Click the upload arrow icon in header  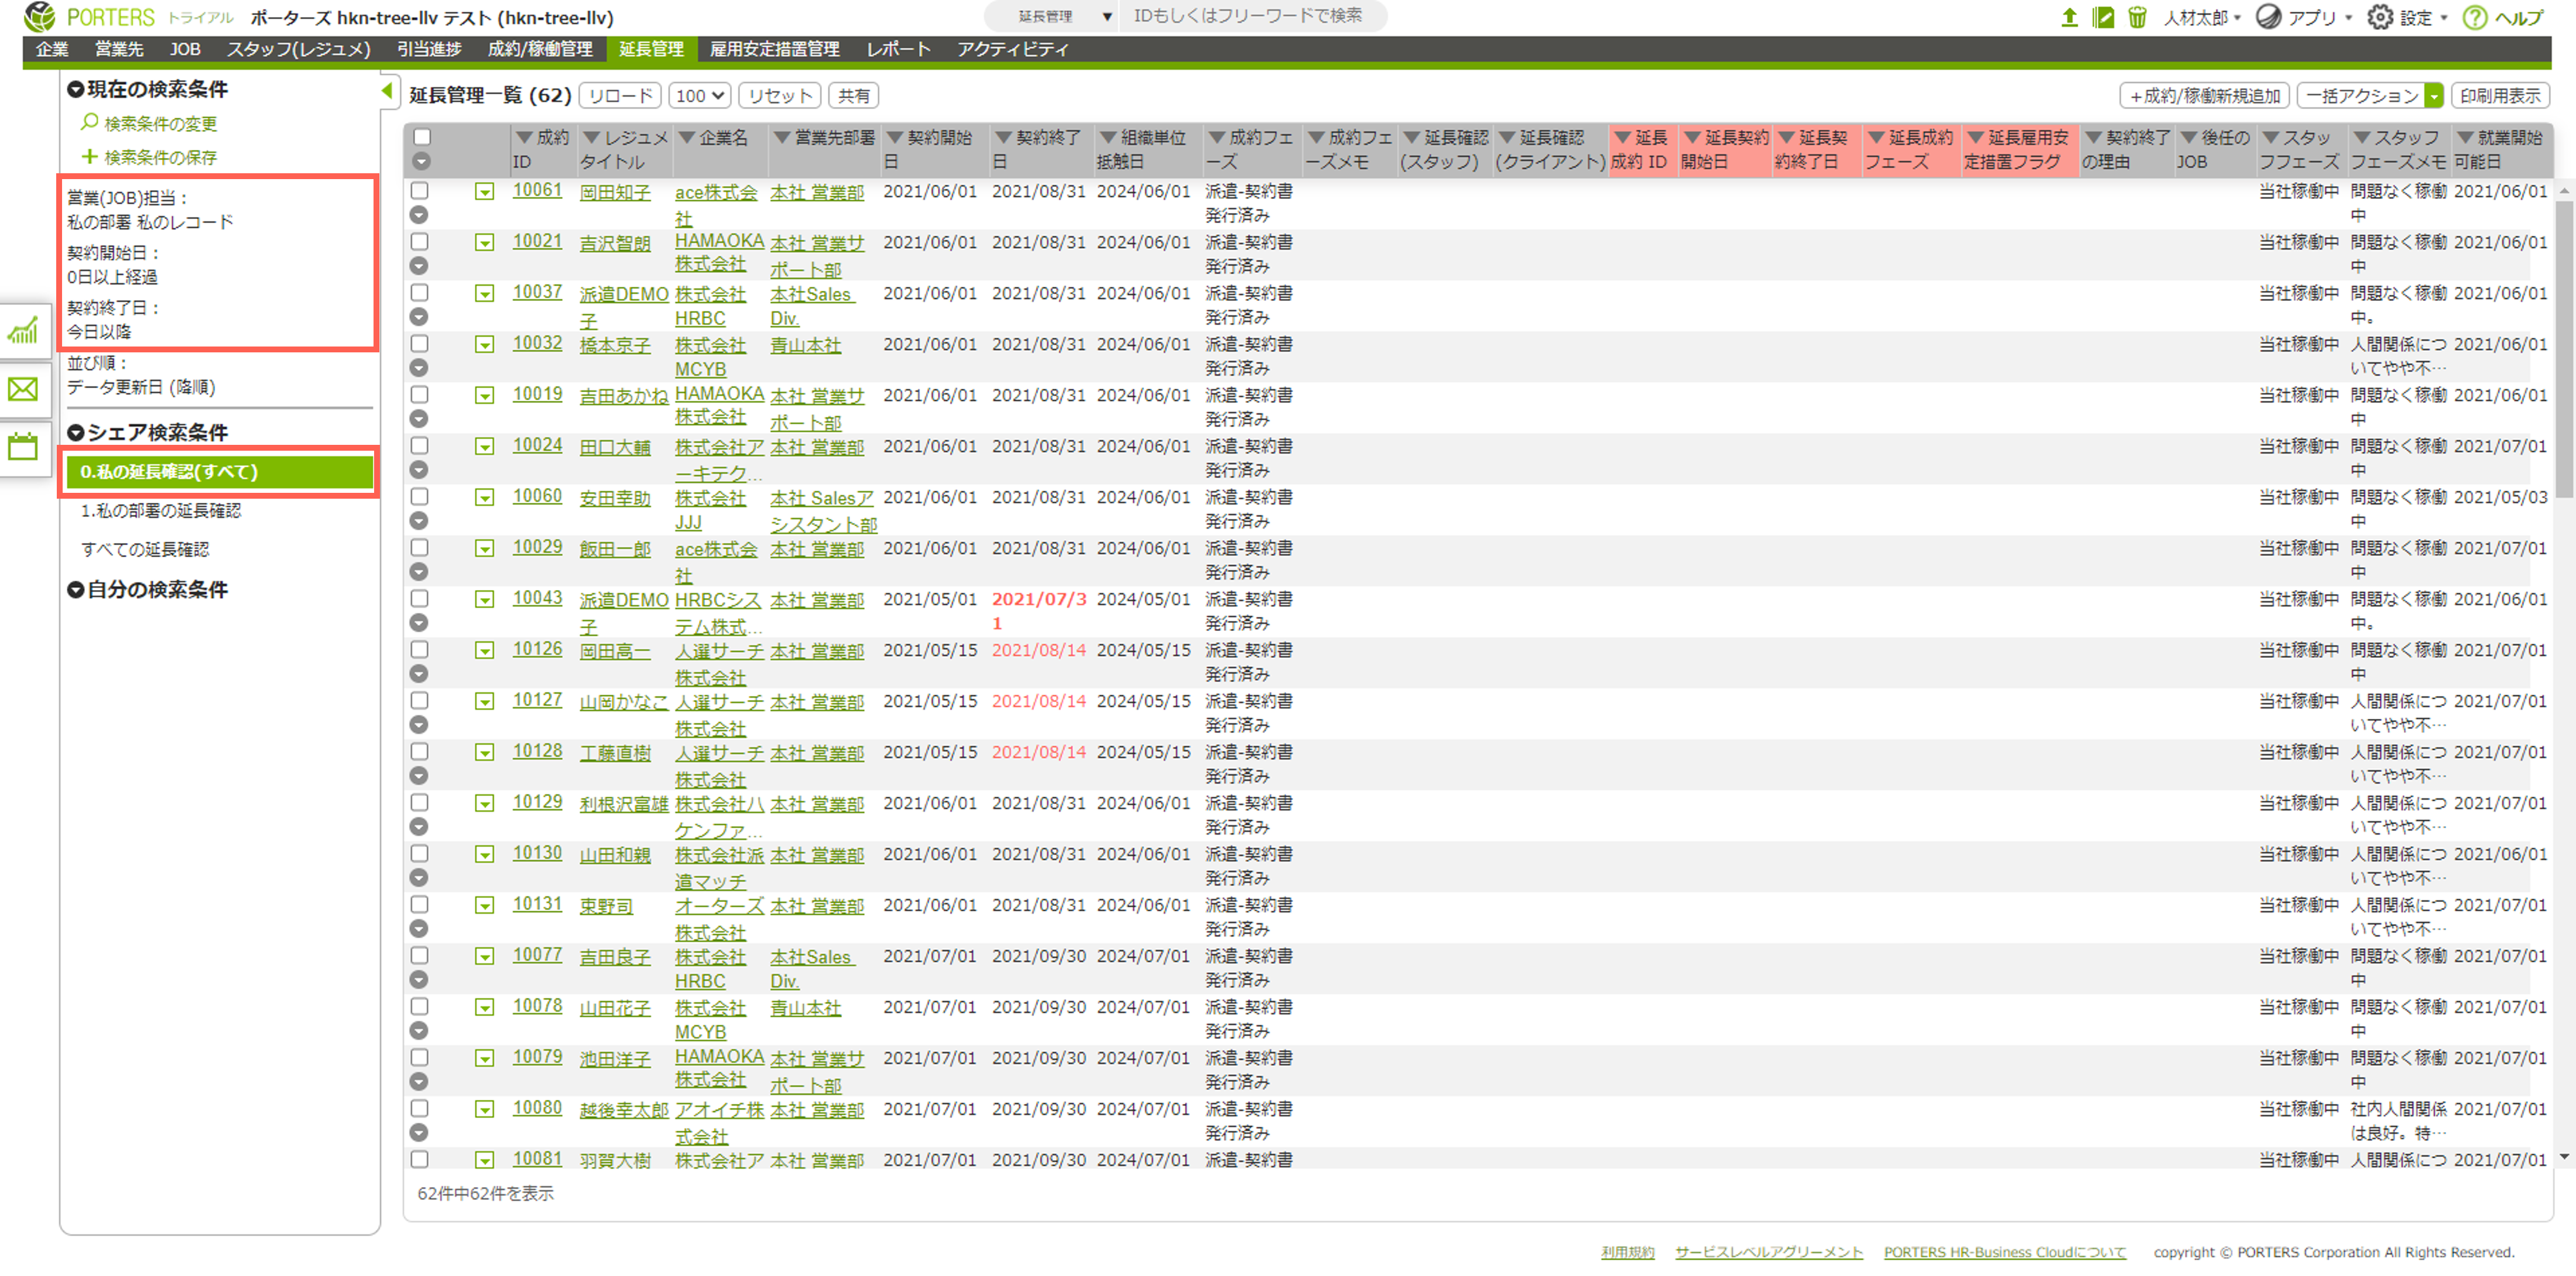[2069, 17]
